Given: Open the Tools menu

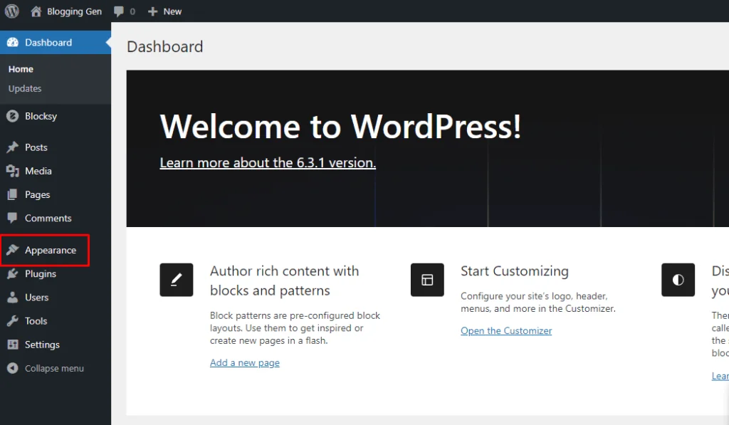Looking at the screenshot, I should click(56, 321).
